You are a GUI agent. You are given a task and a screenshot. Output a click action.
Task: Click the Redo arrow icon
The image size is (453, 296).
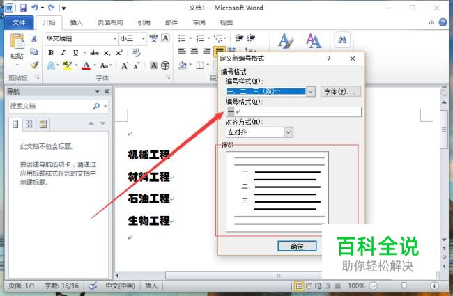coord(52,8)
